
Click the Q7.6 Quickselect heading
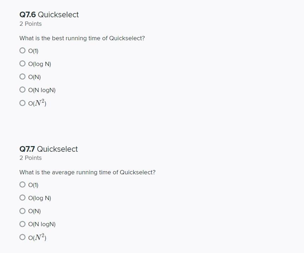(x=49, y=15)
